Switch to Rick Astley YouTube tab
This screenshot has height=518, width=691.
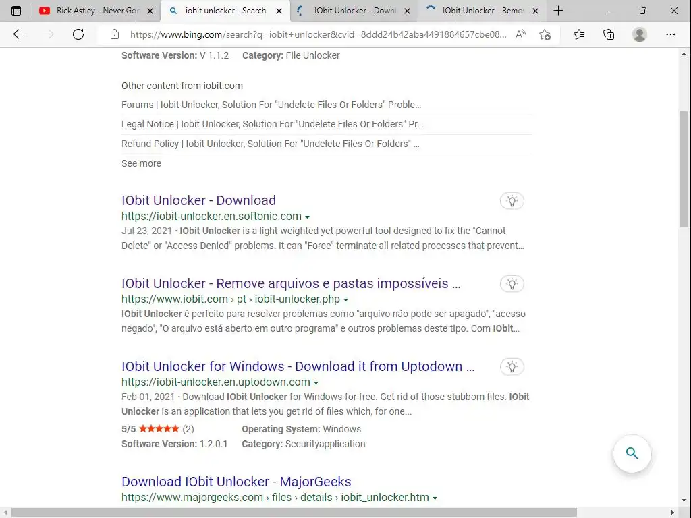coord(97,11)
